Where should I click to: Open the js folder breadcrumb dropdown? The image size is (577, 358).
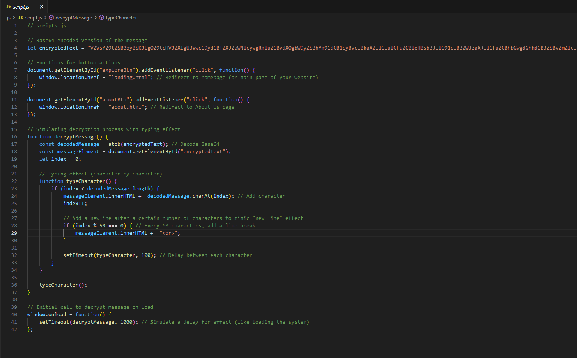tap(8, 18)
